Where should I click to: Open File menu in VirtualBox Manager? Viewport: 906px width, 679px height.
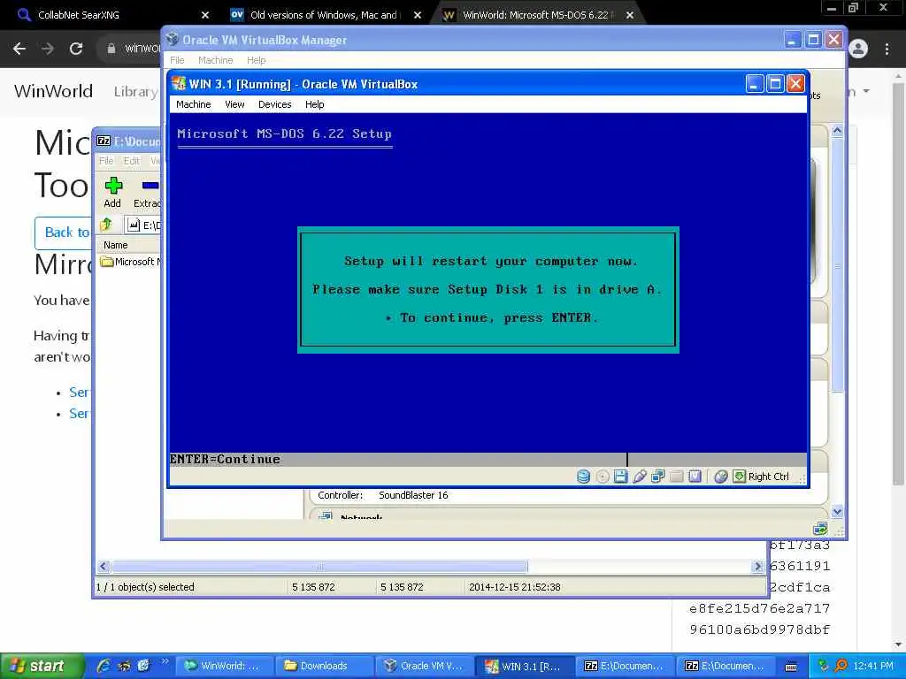177,60
